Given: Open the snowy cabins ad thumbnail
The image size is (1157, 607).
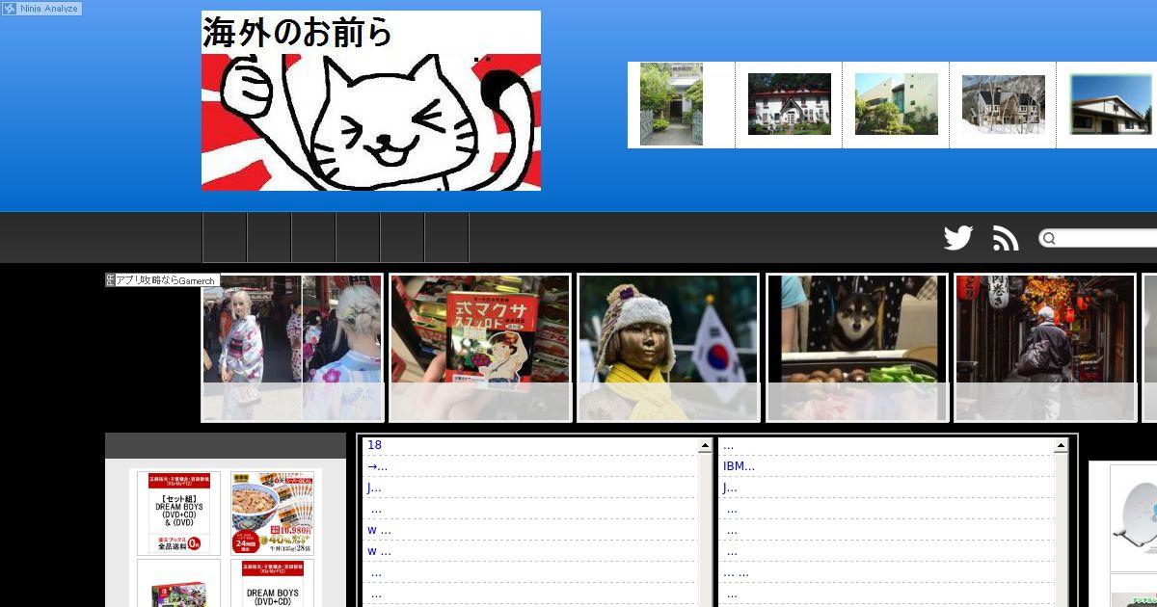Looking at the screenshot, I should tap(1004, 104).
